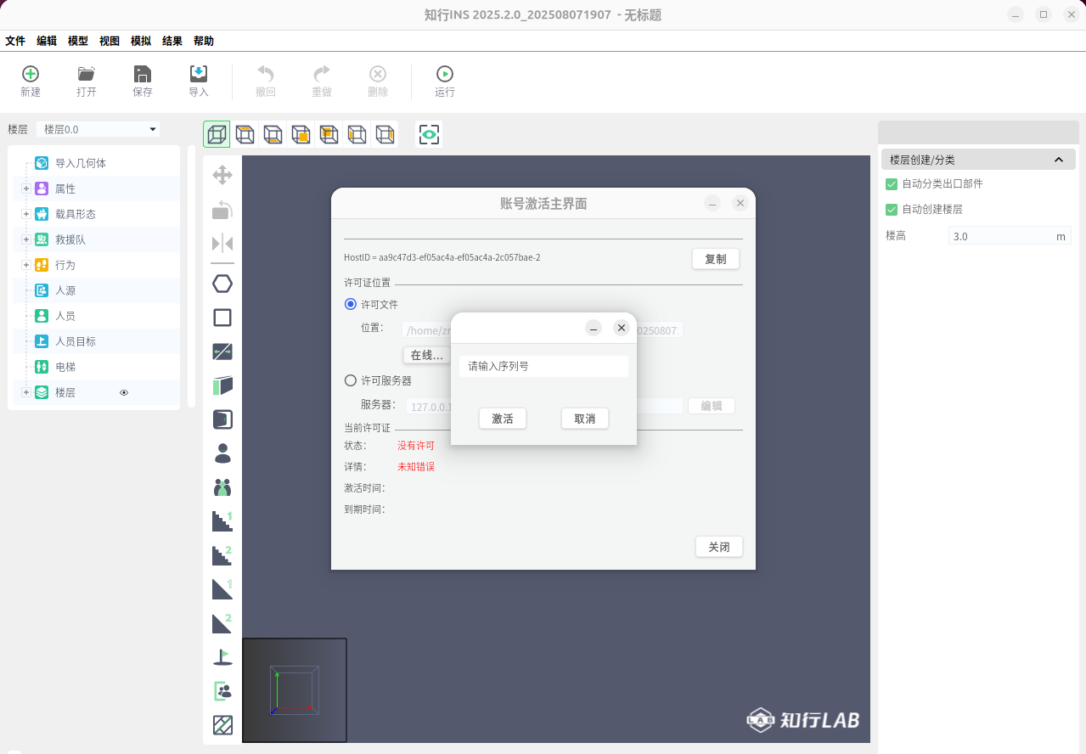Expand the 载具形态 tree node
Viewport: 1086px width, 754px height.
click(25, 214)
